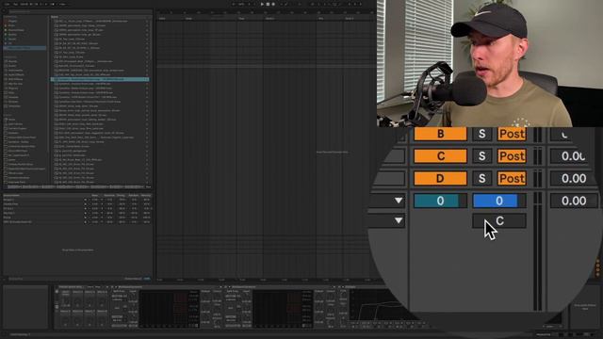Arm recording with the transport Record button
This screenshot has width=603, height=339.
[273, 4]
